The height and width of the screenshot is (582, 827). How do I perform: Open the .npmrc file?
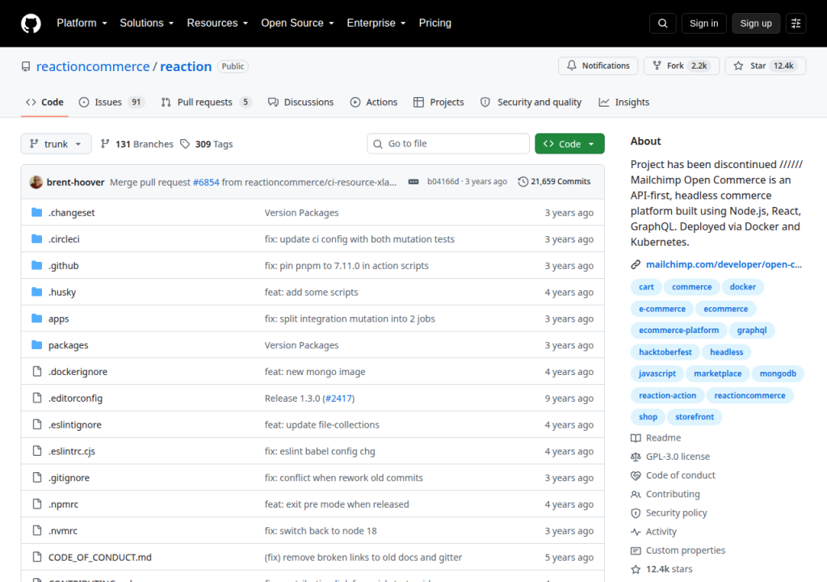(x=63, y=504)
